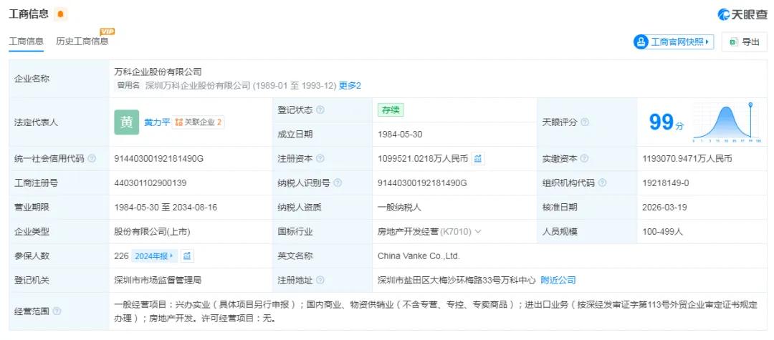Click help icon beside 注册资本

coord(320,159)
